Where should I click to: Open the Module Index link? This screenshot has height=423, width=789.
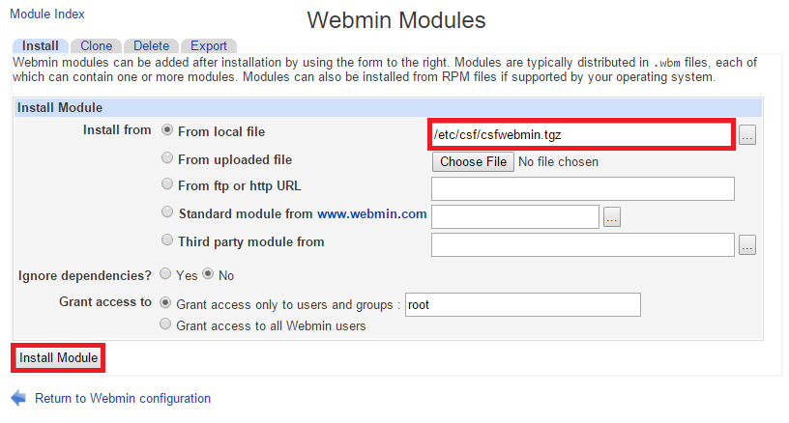(x=47, y=14)
